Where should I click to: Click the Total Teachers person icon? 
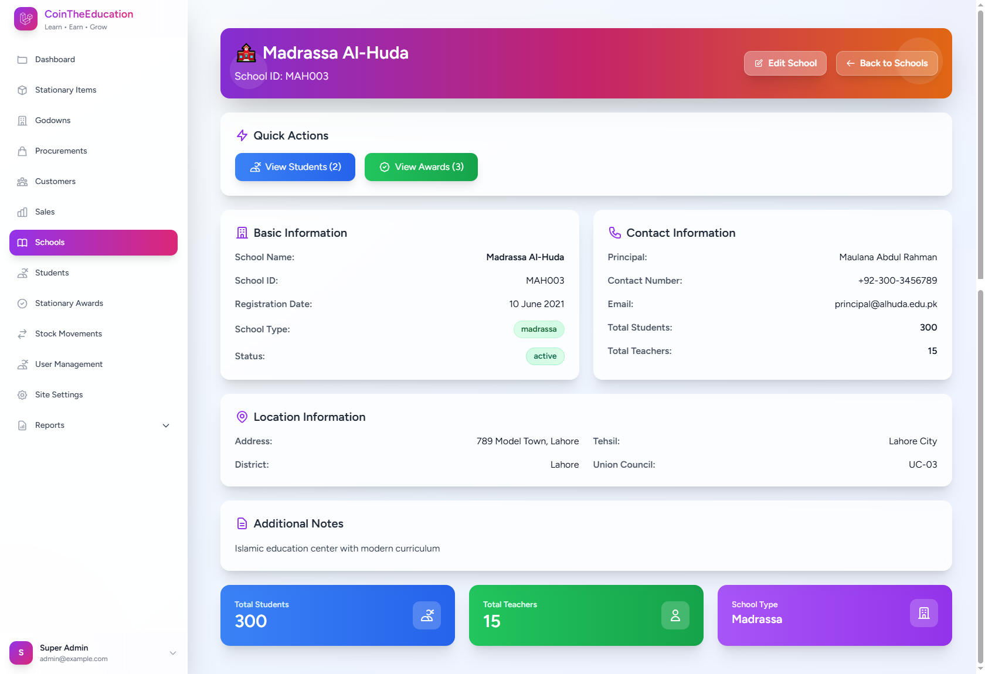coord(675,615)
